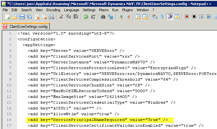Open the Macro menu

(103, 10)
